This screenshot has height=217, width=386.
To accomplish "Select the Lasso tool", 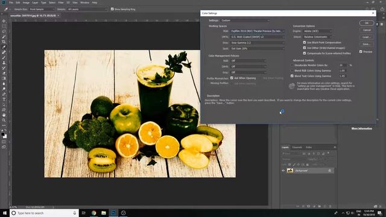I will pyautogui.click(x=4, y=31).
